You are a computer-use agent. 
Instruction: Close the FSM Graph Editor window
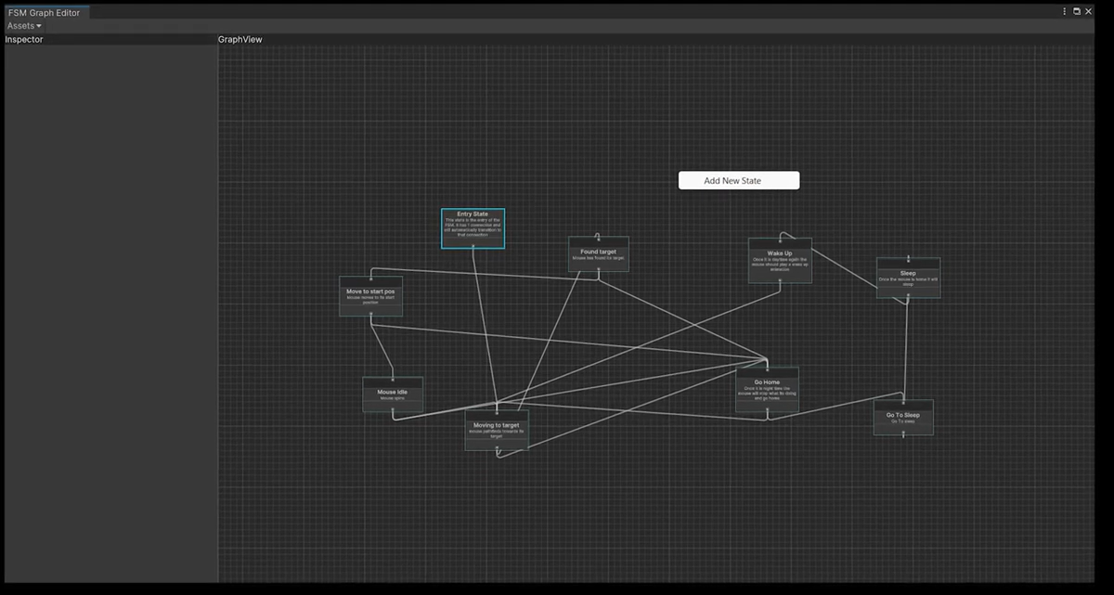(x=1088, y=11)
